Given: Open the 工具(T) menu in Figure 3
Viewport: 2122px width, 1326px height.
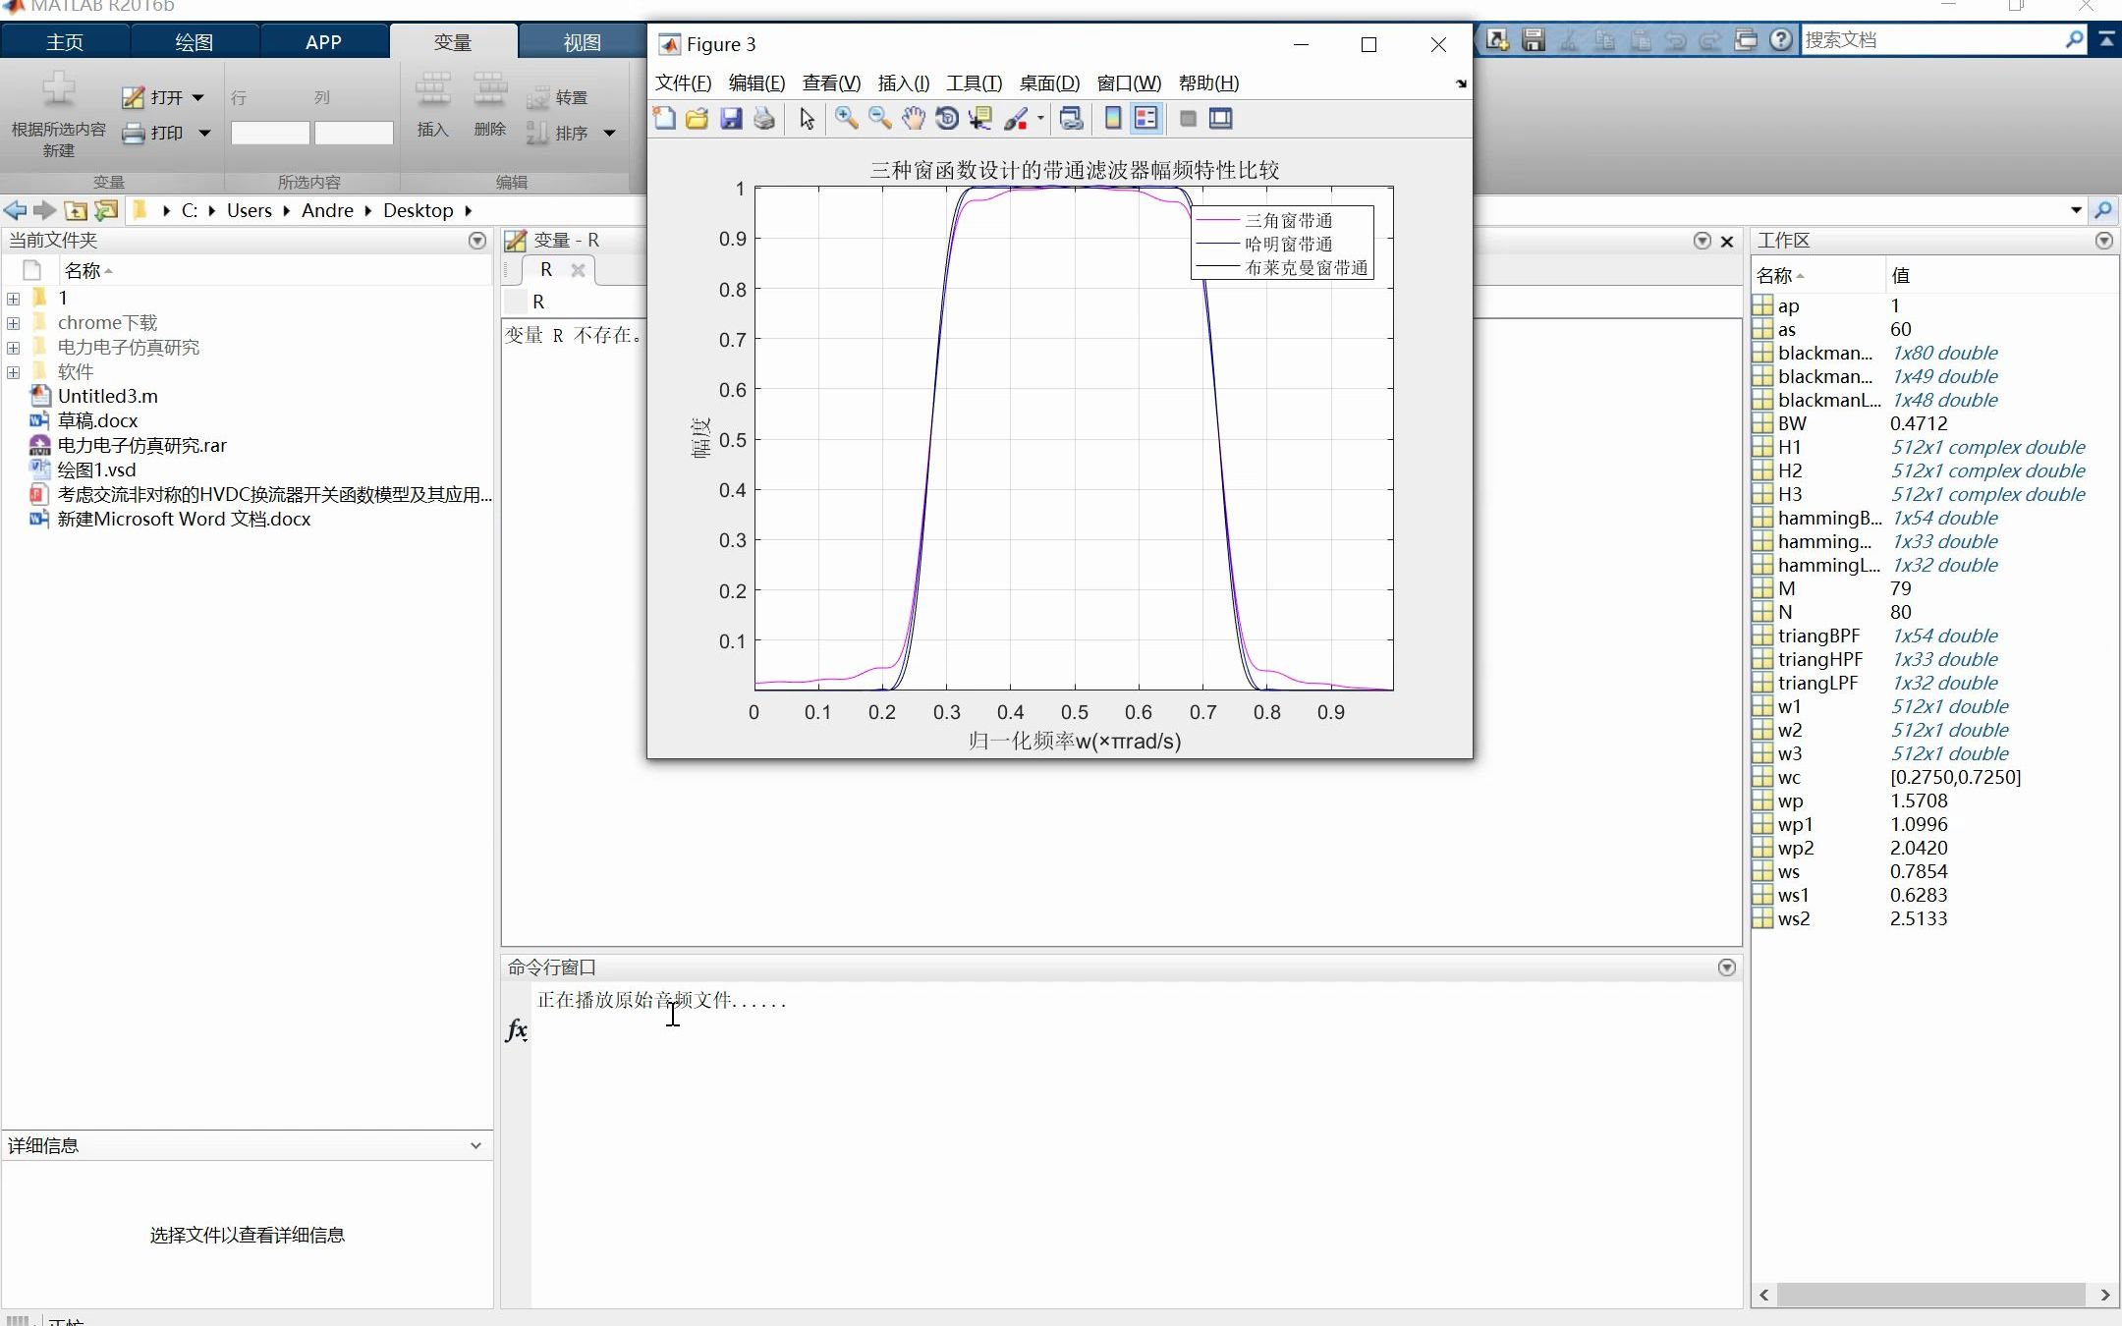Looking at the screenshot, I should pos(974,83).
